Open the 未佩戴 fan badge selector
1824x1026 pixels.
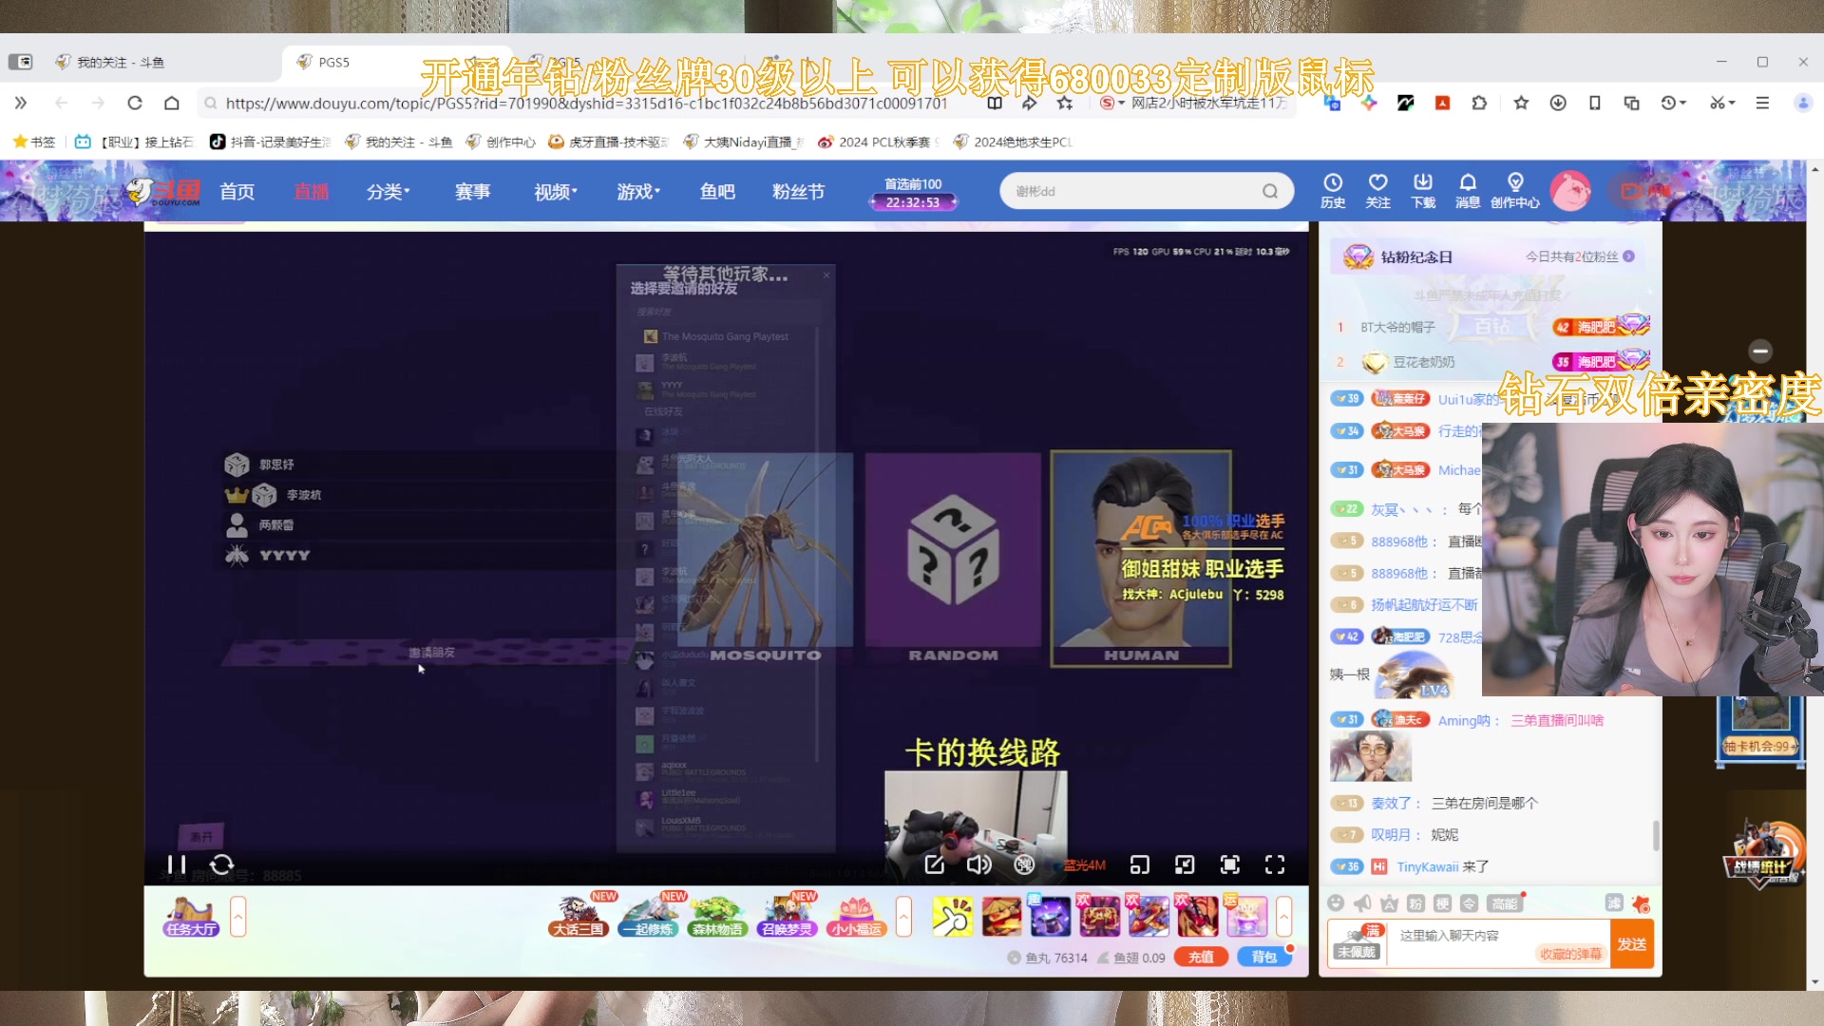click(1358, 943)
